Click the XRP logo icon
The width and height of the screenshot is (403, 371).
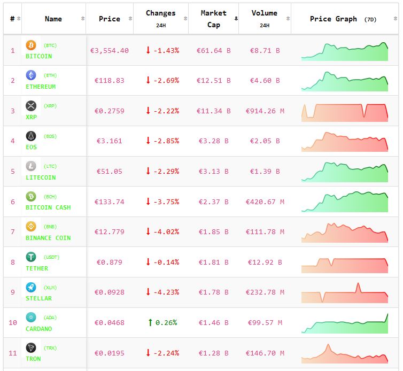31,106
